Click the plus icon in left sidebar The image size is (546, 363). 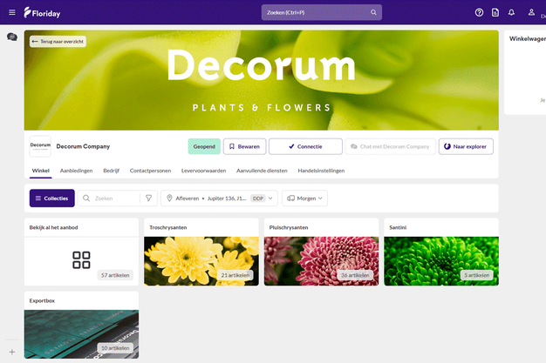12,352
